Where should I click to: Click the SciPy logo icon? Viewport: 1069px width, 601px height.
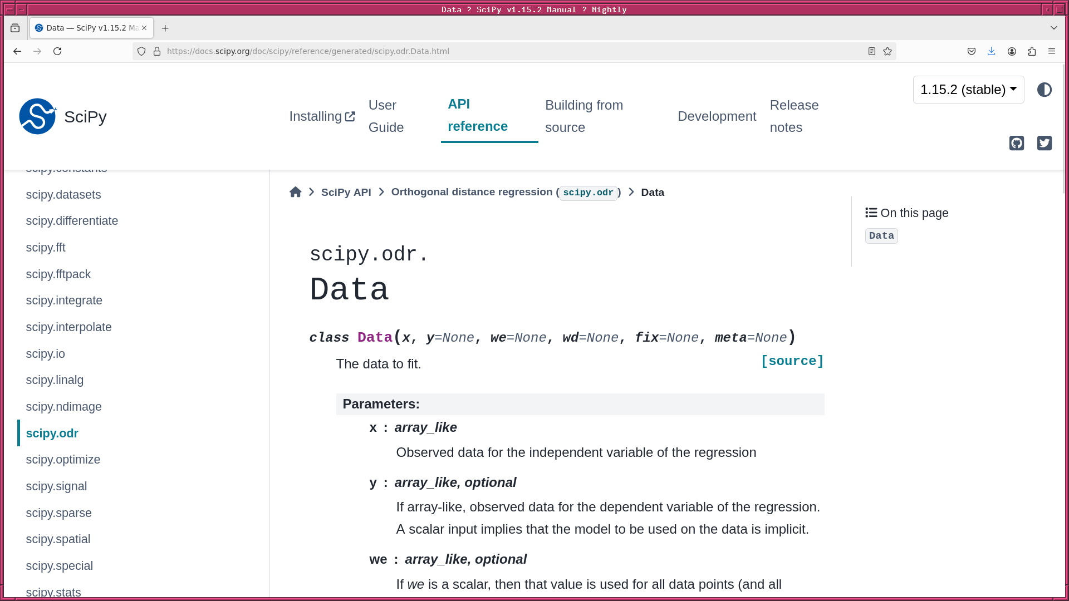[x=37, y=116]
